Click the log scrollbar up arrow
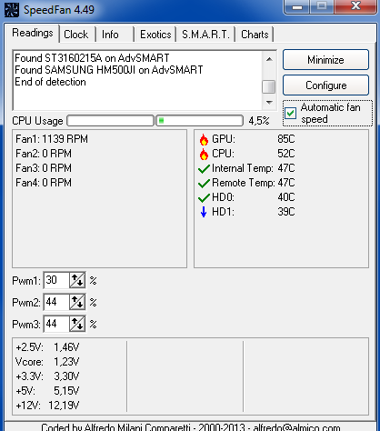380x431 pixels. [x=269, y=59]
